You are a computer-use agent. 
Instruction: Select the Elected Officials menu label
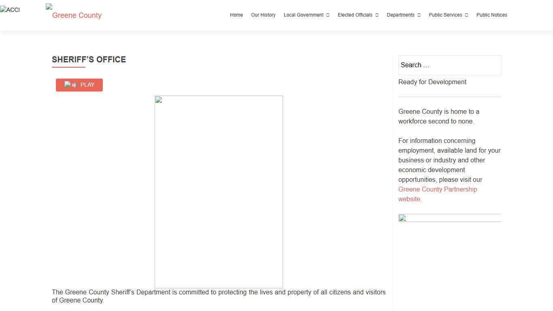pos(355,15)
